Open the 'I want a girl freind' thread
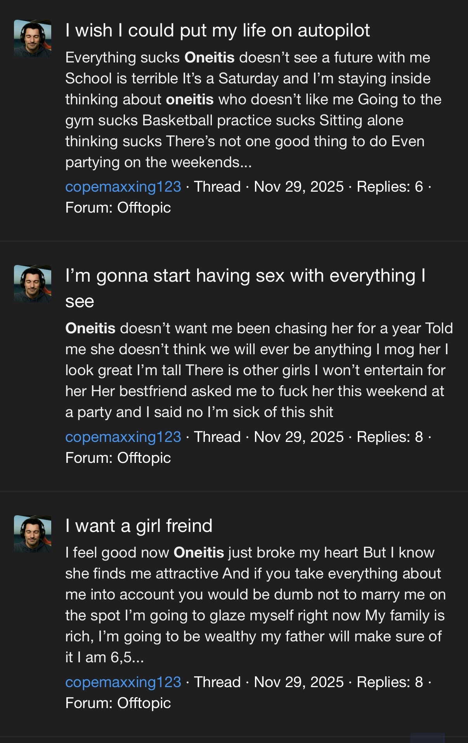This screenshot has height=743, width=468. click(x=139, y=526)
